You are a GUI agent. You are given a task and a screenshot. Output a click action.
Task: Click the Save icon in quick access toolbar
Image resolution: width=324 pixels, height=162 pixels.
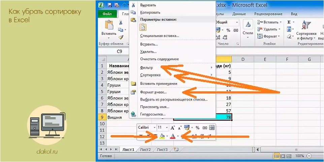[x=110, y=5]
